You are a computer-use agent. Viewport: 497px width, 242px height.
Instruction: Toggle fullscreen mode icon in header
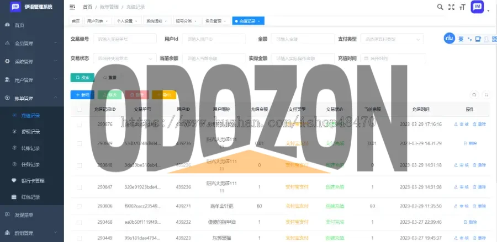click(451, 7)
